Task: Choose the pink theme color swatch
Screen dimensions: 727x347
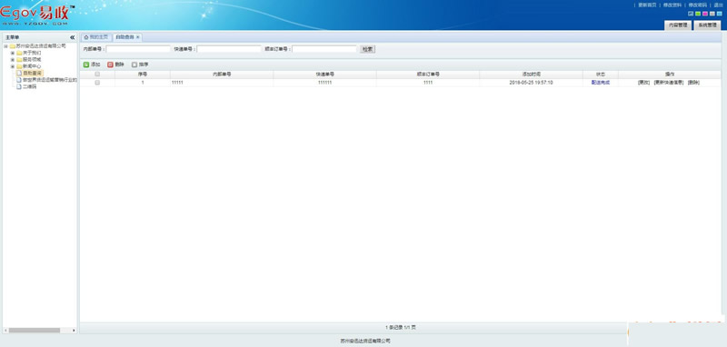Action: pos(705,14)
